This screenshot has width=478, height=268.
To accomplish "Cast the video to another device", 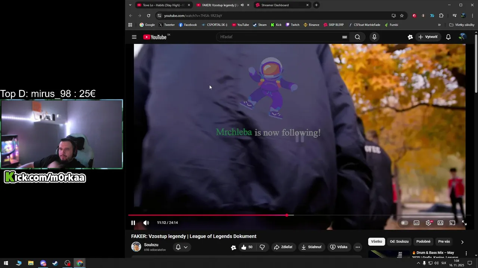I will (452, 223).
